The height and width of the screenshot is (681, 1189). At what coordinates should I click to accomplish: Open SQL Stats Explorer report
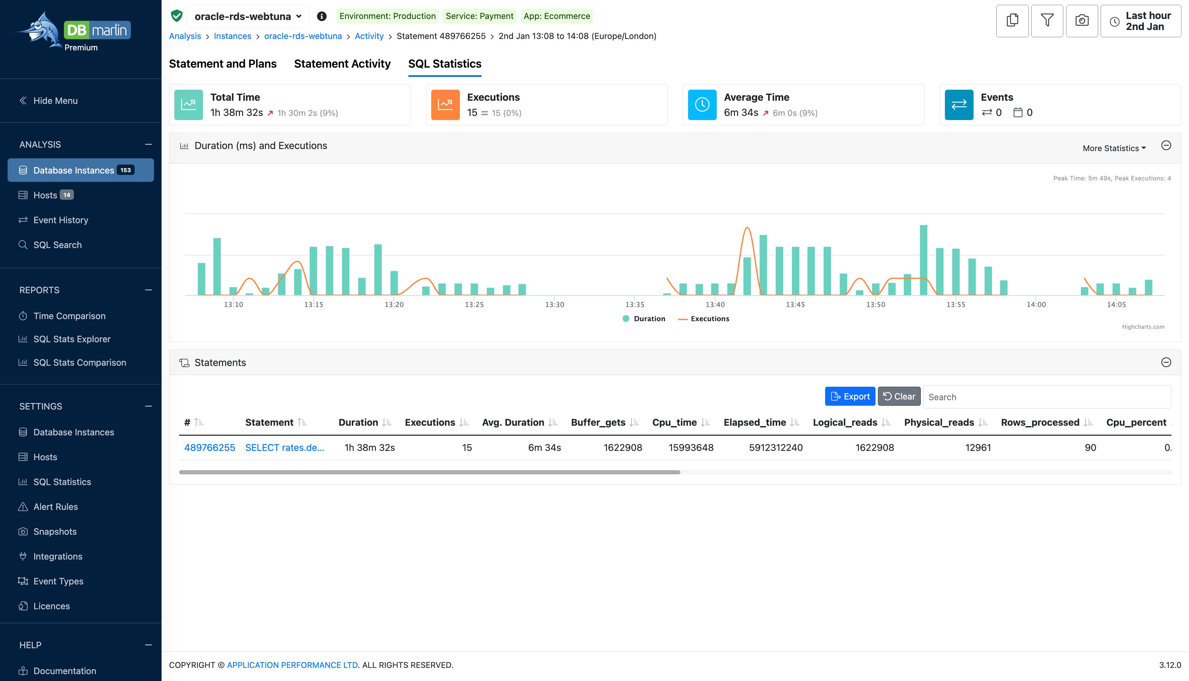(71, 339)
